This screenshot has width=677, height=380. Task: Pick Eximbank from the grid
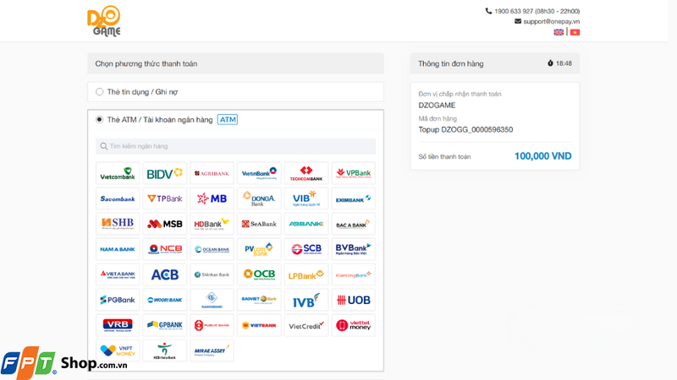click(353, 198)
